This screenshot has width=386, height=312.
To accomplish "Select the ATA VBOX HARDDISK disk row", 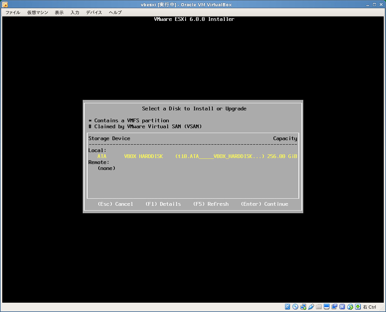I will [193, 156].
